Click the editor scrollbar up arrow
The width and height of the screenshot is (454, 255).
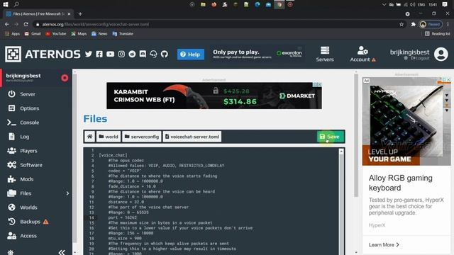click(x=341, y=151)
